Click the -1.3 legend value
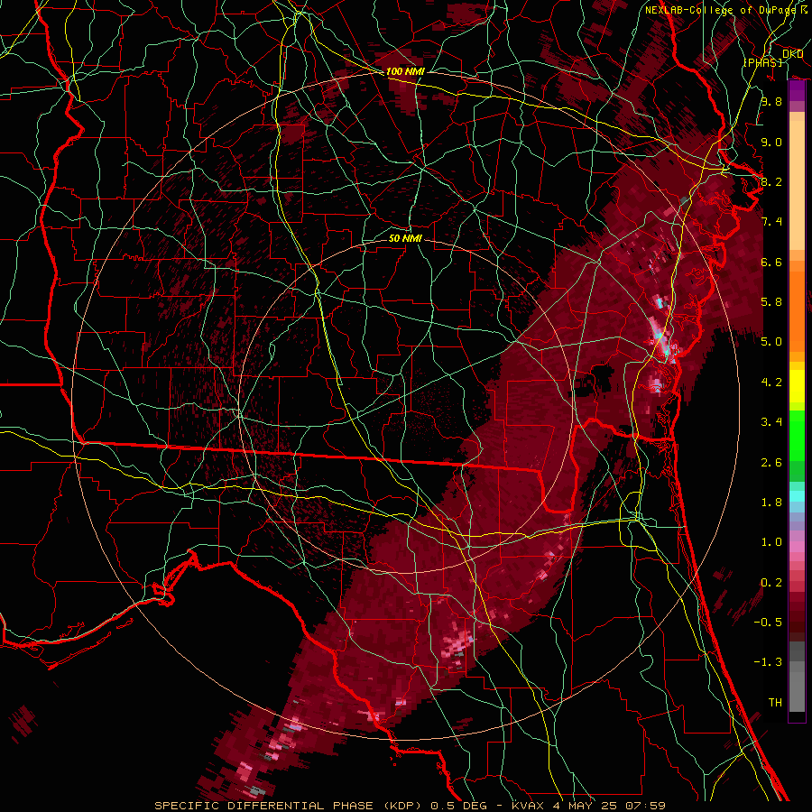 (x=768, y=662)
